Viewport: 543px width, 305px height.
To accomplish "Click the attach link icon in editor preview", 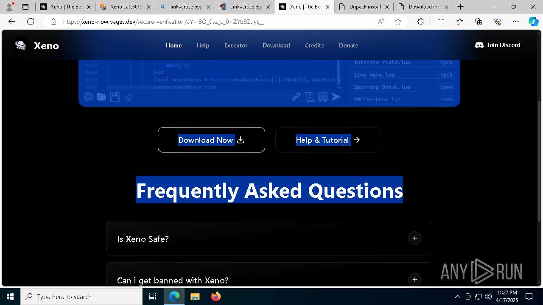I will tap(296, 97).
